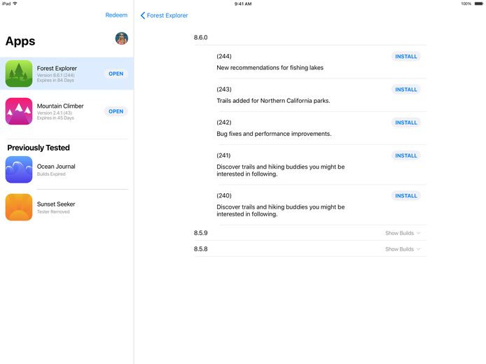Tap the Redeem link
486x364 pixels.
point(116,15)
